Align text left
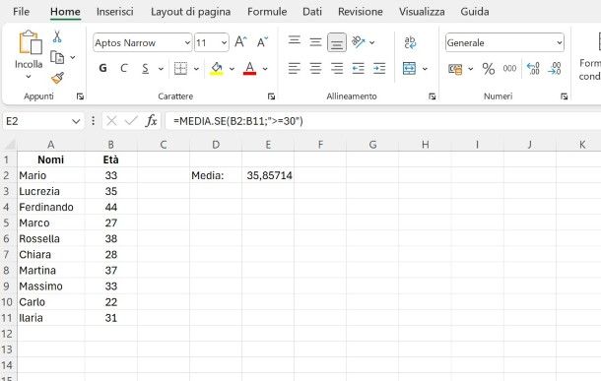This screenshot has width=601, height=381. coord(295,69)
